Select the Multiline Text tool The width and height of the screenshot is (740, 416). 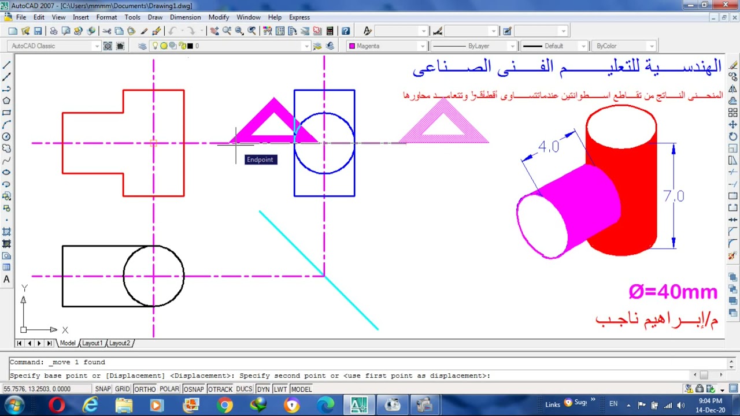(x=7, y=280)
